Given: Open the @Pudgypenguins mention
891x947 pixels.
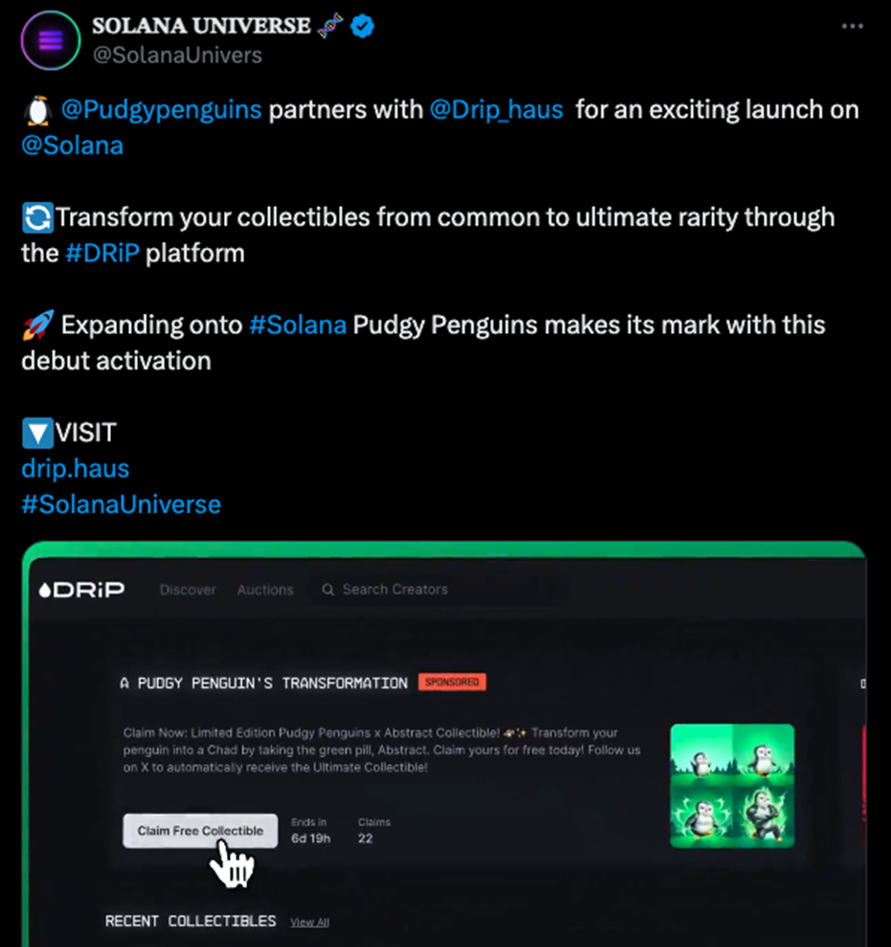Looking at the screenshot, I should click(161, 110).
